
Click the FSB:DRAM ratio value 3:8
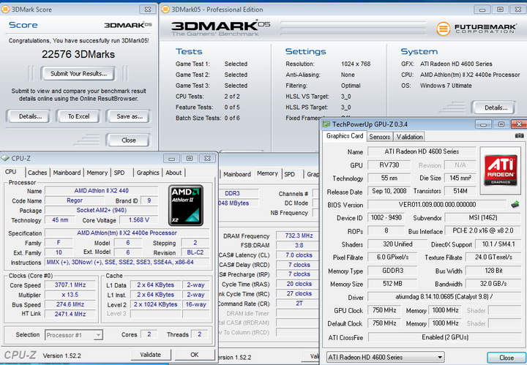click(299, 246)
